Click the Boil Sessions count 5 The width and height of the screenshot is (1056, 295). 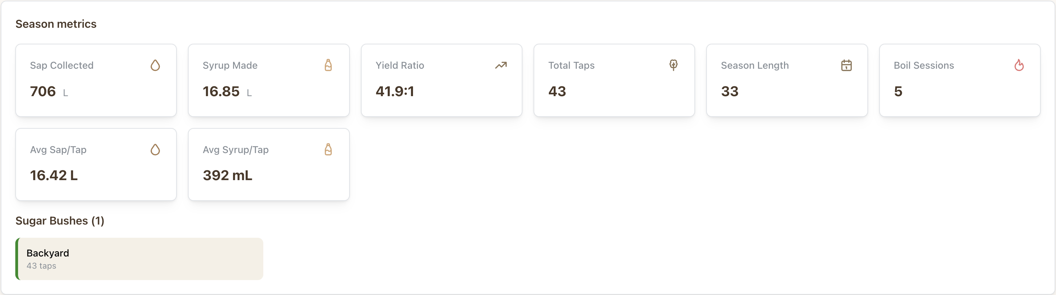tap(898, 91)
